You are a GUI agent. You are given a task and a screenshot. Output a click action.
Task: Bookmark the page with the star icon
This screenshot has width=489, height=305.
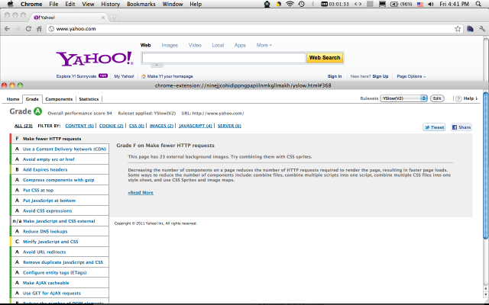click(458, 29)
